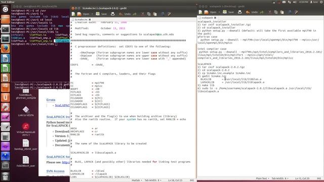Screen dimensions: 324x182
Task: Copy selection in SLmake.inc gedit
Action: click(x=149, y=14)
